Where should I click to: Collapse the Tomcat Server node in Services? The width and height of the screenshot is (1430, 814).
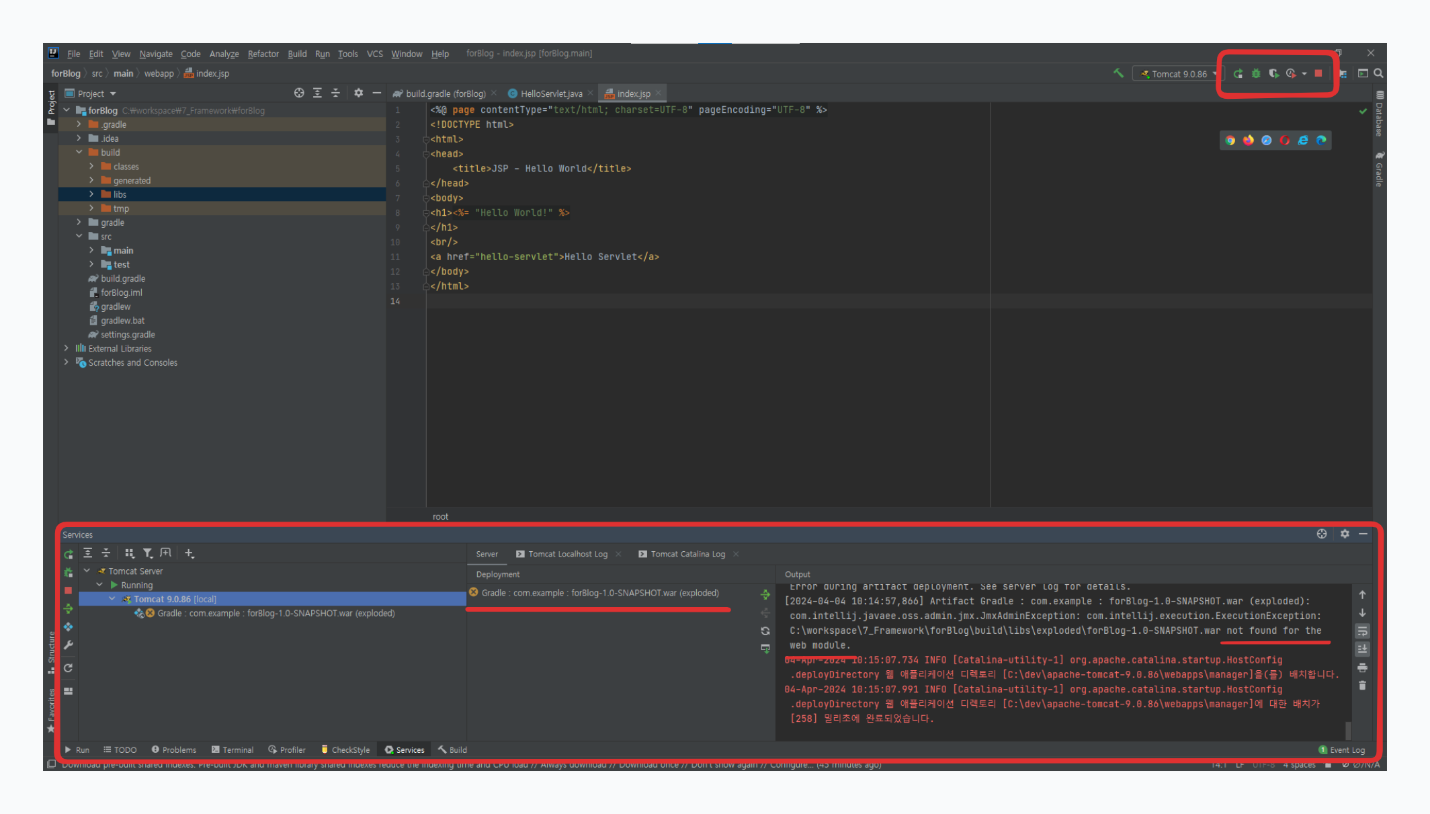click(87, 571)
